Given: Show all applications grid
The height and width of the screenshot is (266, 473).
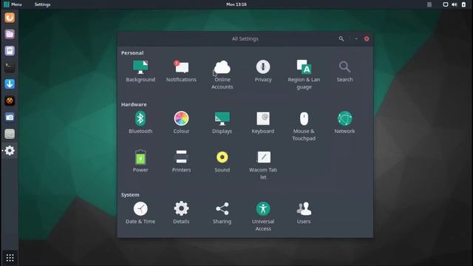Looking at the screenshot, I should (x=10, y=258).
